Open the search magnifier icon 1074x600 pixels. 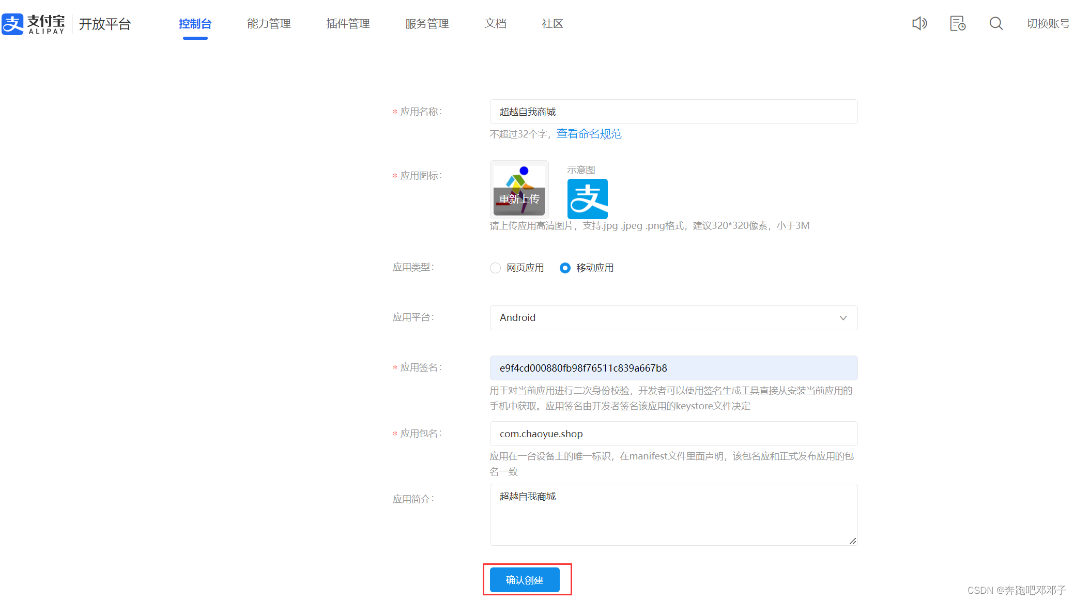(x=996, y=24)
